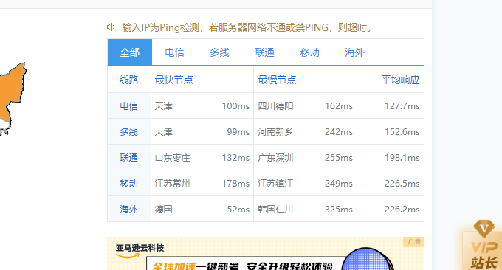Click the 最快节点 column header
502x270 pixels.
point(173,80)
